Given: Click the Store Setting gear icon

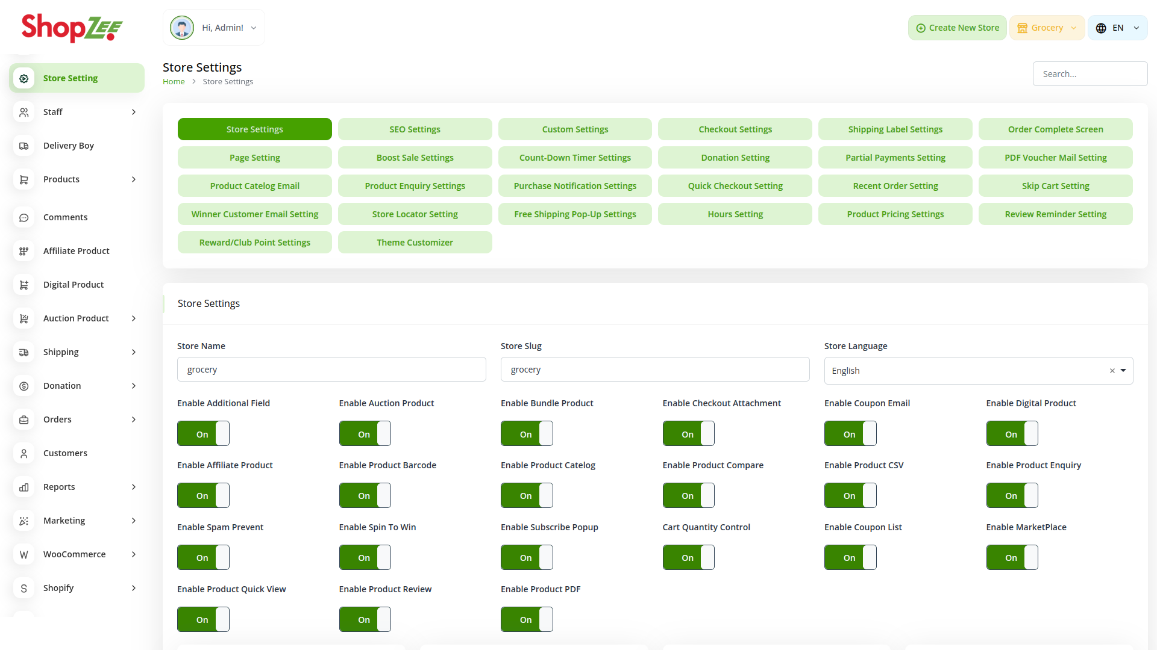Looking at the screenshot, I should point(24,78).
